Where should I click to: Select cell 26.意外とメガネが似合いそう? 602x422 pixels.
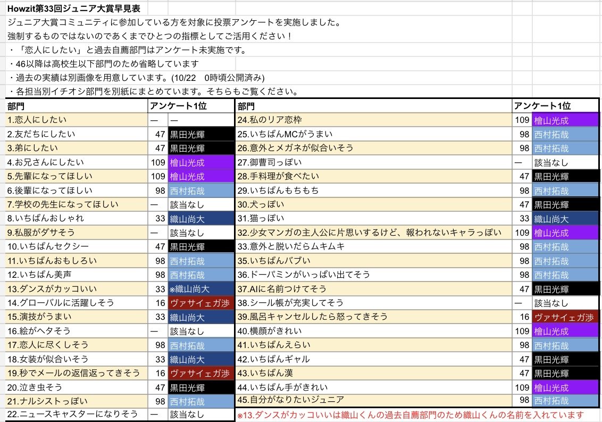point(373,148)
